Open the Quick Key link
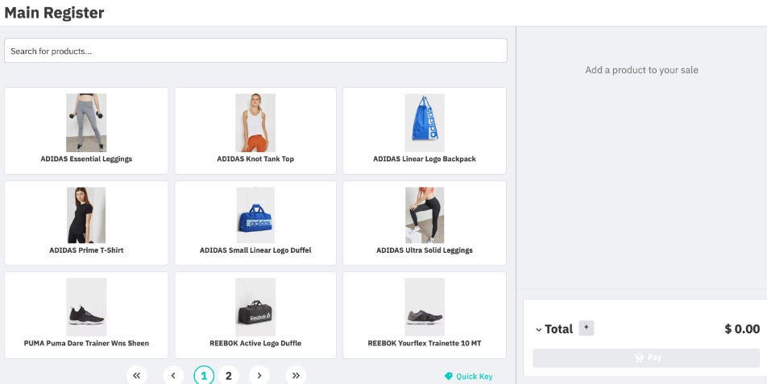The width and height of the screenshot is (767, 384). point(474,376)
